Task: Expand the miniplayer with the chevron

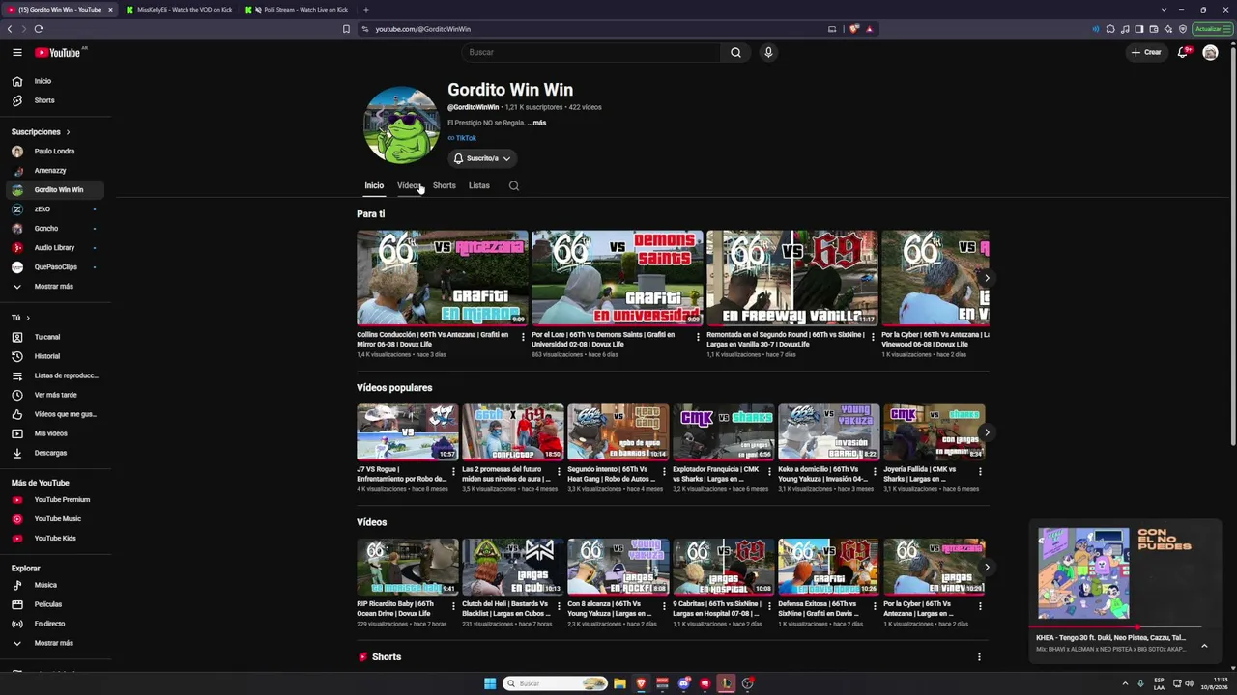Action: pos(1204,646)
